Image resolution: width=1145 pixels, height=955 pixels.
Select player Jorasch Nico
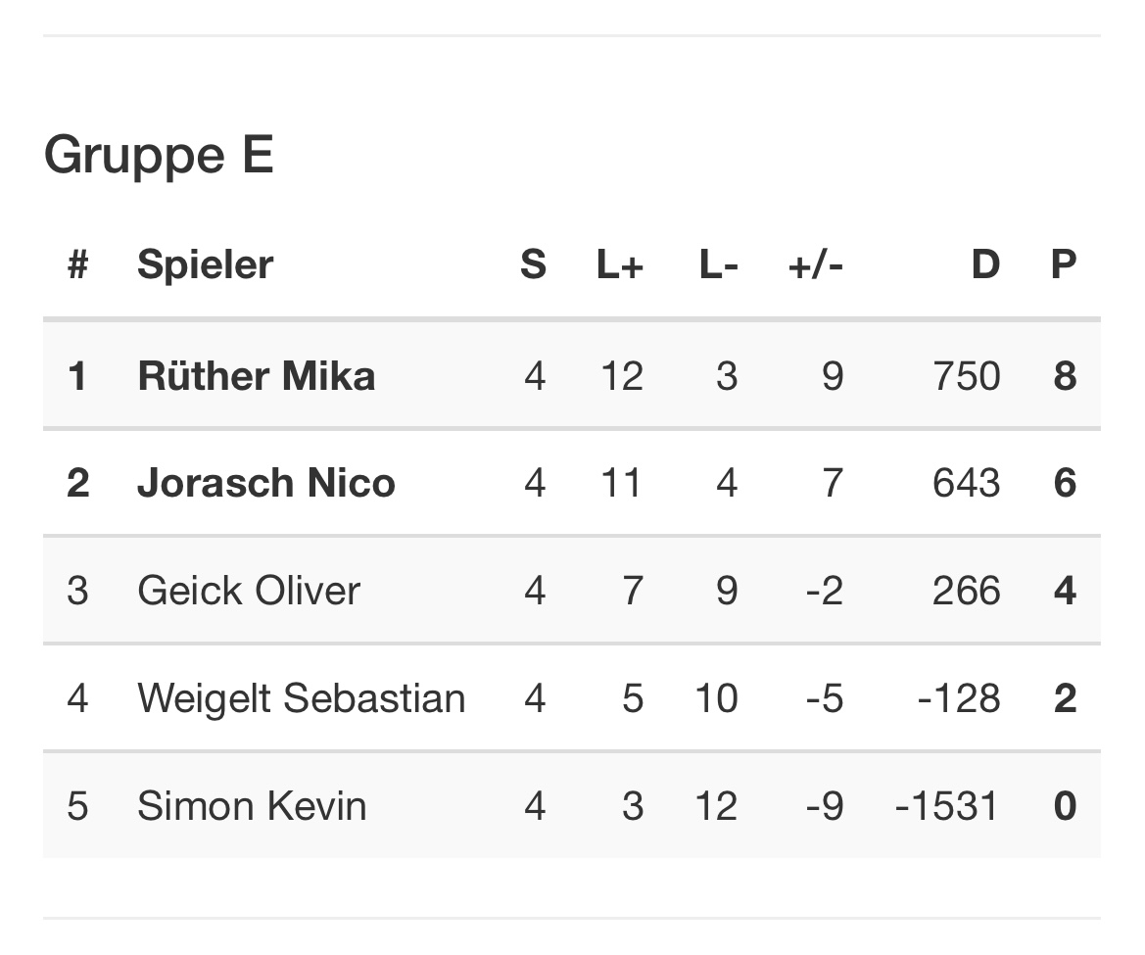click(265, 483)
